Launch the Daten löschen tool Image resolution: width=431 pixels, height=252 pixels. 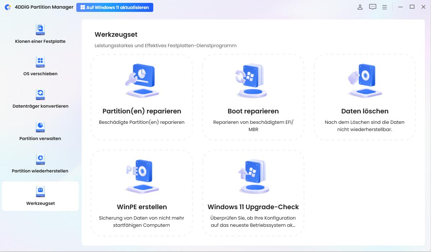click(x=364, y=80)
